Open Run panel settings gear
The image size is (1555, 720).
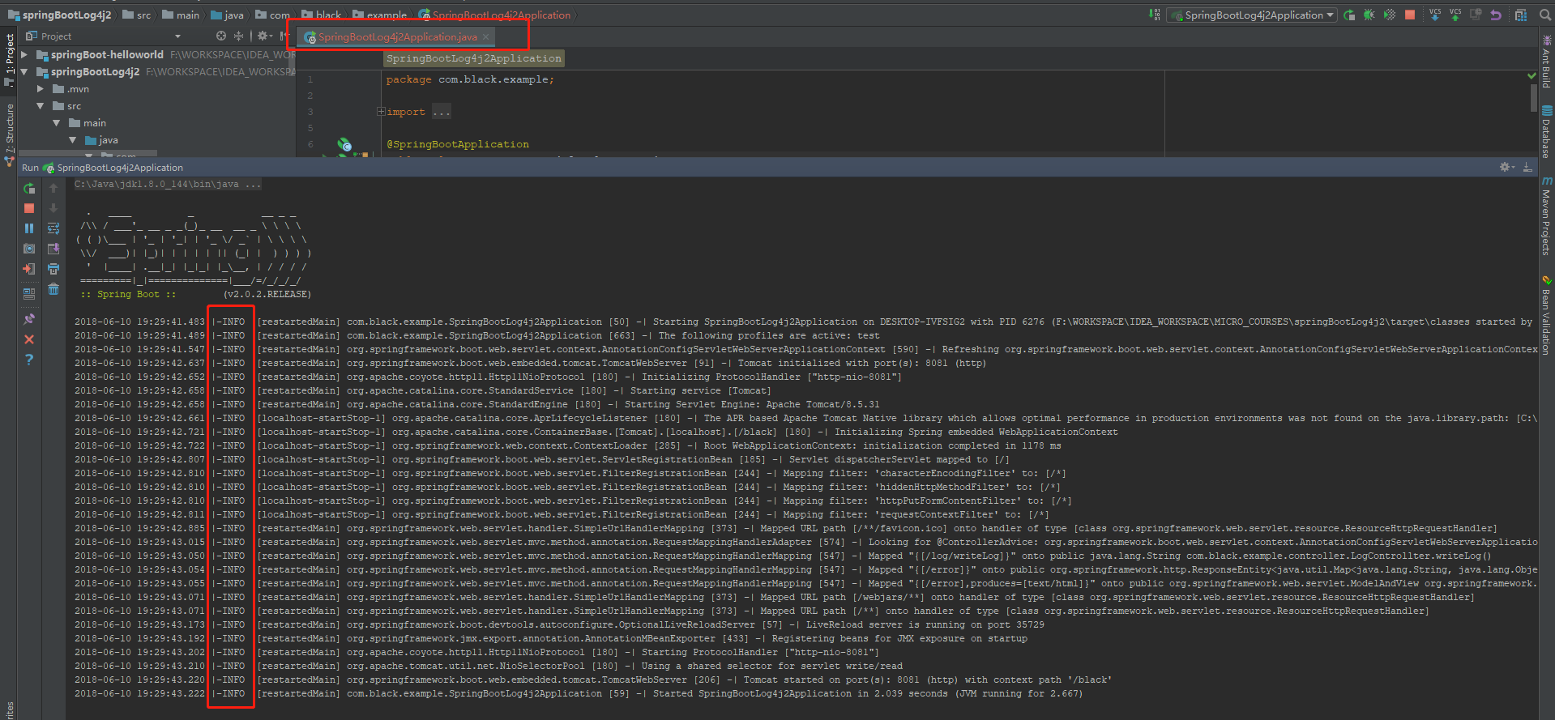click(x=1506, y=167)
